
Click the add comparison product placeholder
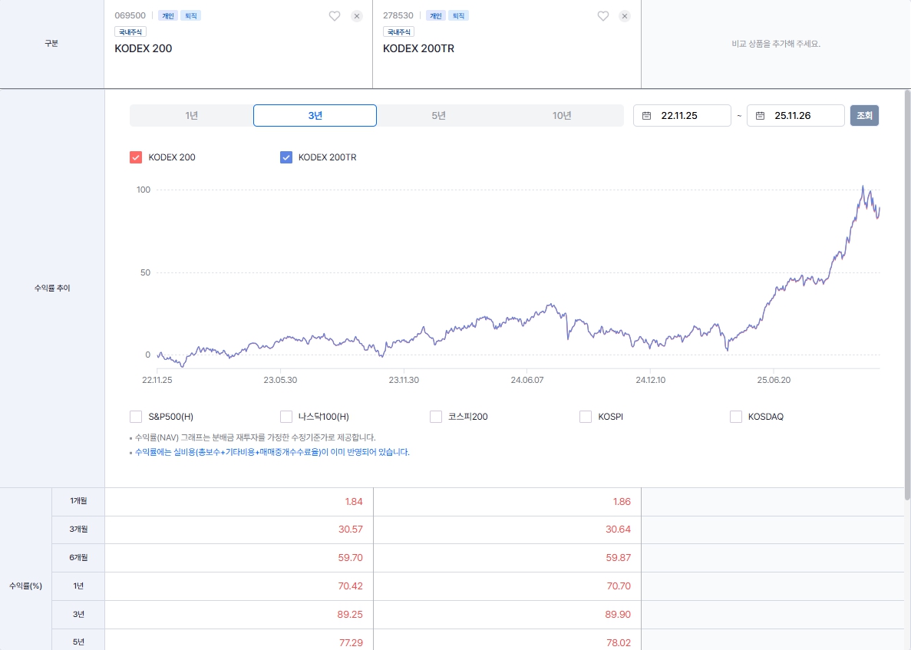point(776,45)
